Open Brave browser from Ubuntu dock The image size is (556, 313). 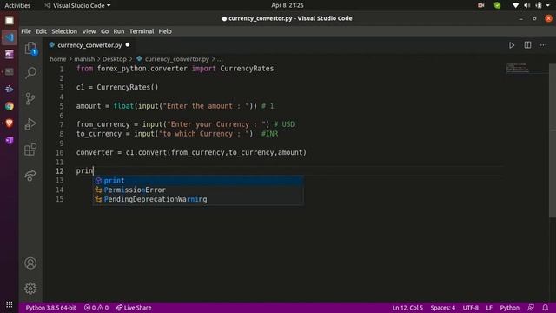(x=10, y=123)
